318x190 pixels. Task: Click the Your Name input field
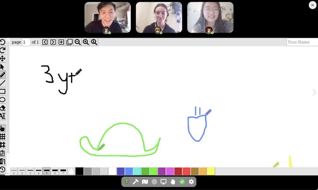coord(302,42)
